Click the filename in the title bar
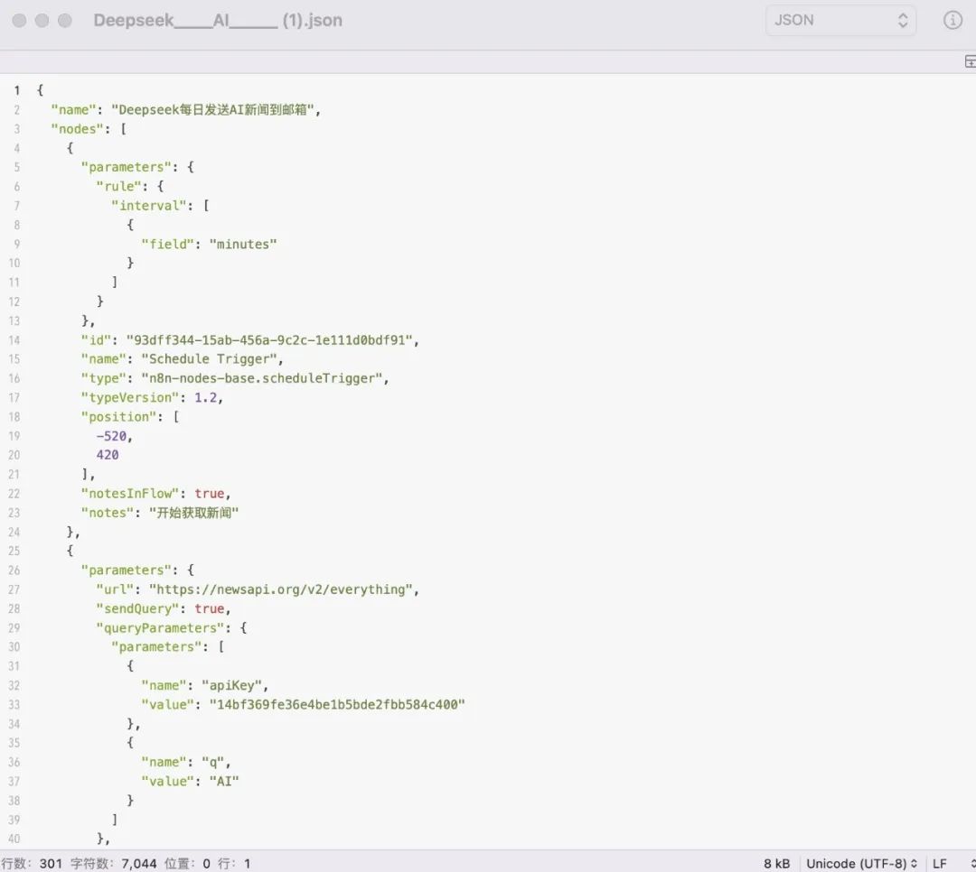976x872 pixels. (x=217, y=20)
